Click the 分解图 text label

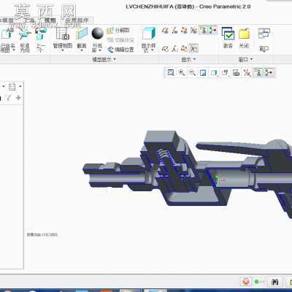point(122,31)
